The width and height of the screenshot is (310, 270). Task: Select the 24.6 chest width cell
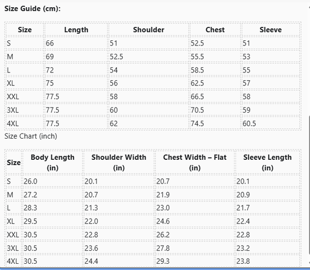[163, 221]
